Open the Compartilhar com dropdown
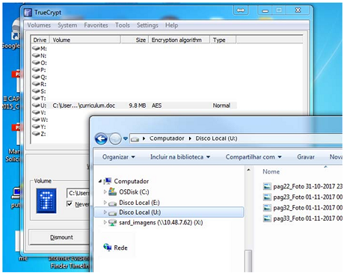 point(254,157)
